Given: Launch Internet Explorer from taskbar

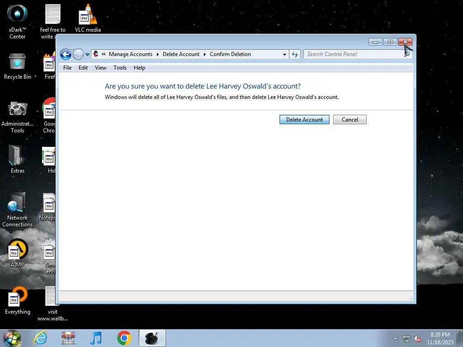Looking at the screenshot, I should (x=40, y=338).
